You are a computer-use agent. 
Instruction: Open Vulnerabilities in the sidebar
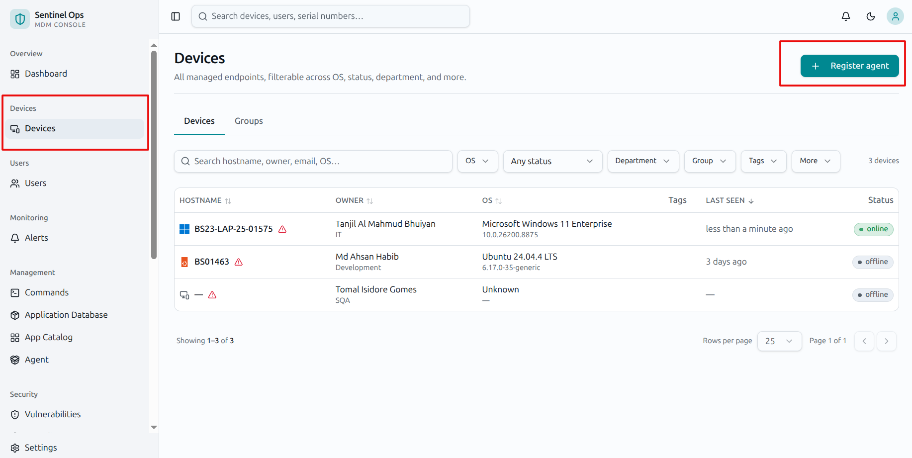click(75, 414)
